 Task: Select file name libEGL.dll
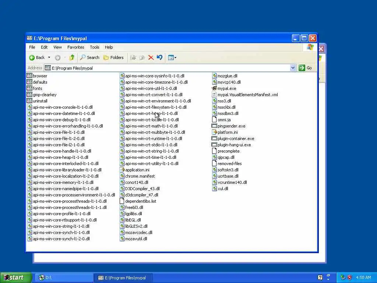coord(133,220)
